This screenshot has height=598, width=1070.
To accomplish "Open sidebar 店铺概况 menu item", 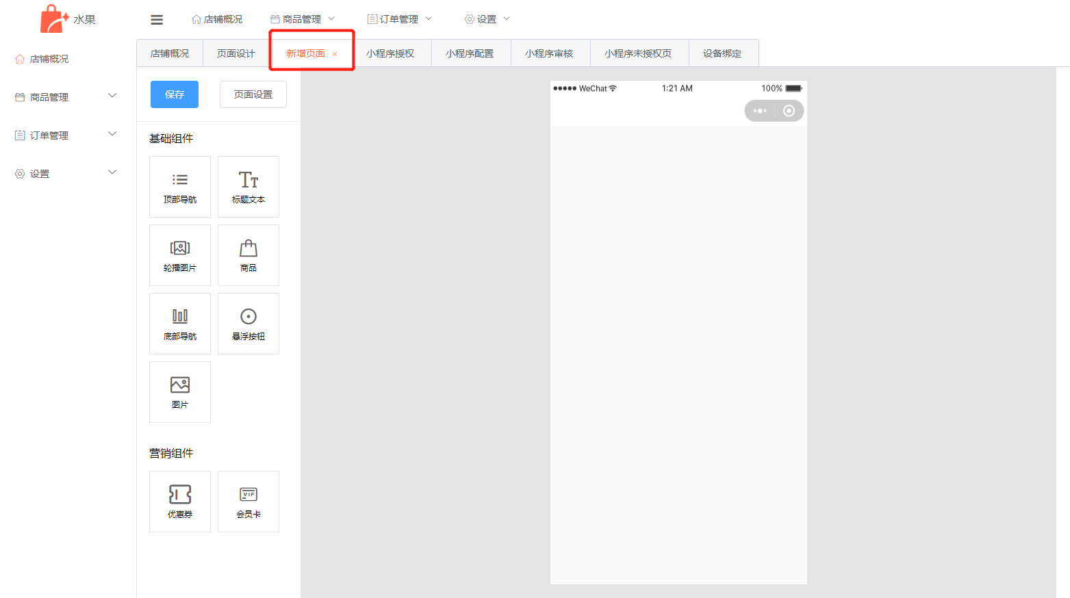I will (68, 59).
